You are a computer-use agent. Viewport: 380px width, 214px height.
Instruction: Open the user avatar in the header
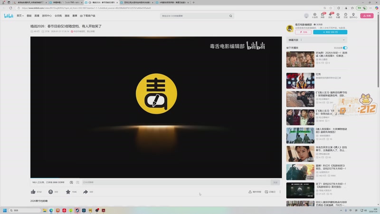[x=306, y=16]
